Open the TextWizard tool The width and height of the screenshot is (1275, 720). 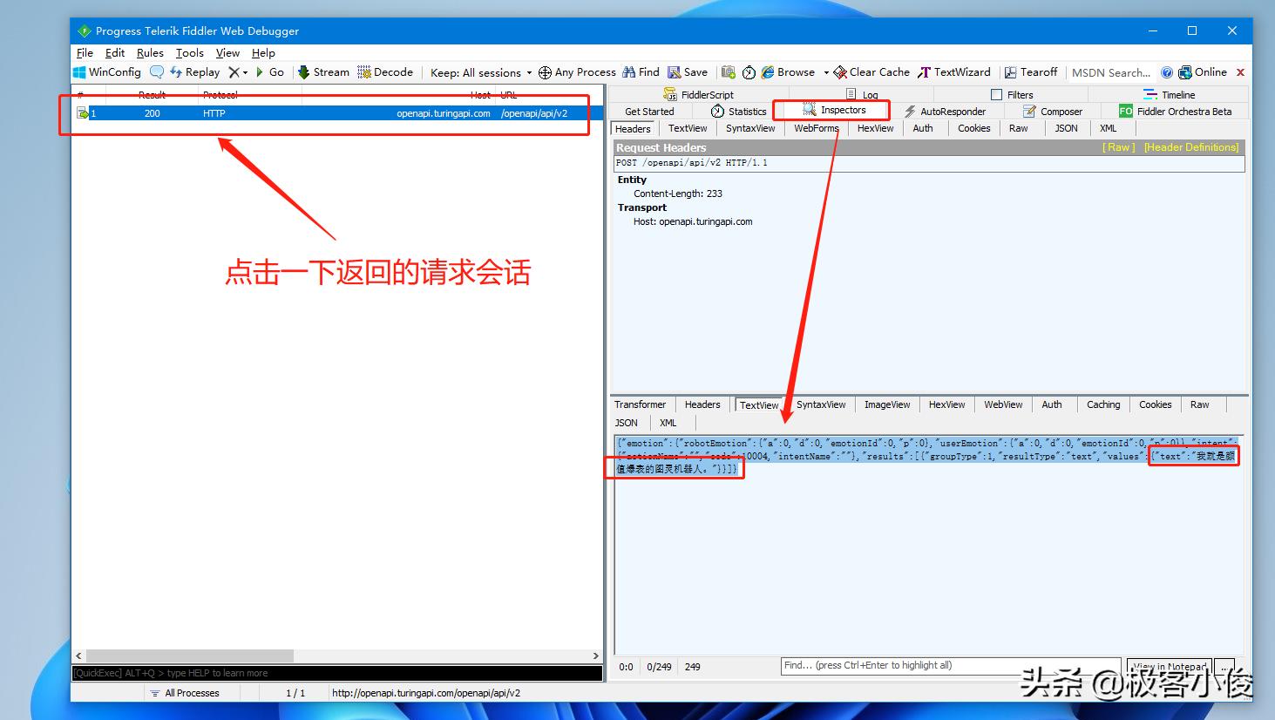(x=954, y=72)
